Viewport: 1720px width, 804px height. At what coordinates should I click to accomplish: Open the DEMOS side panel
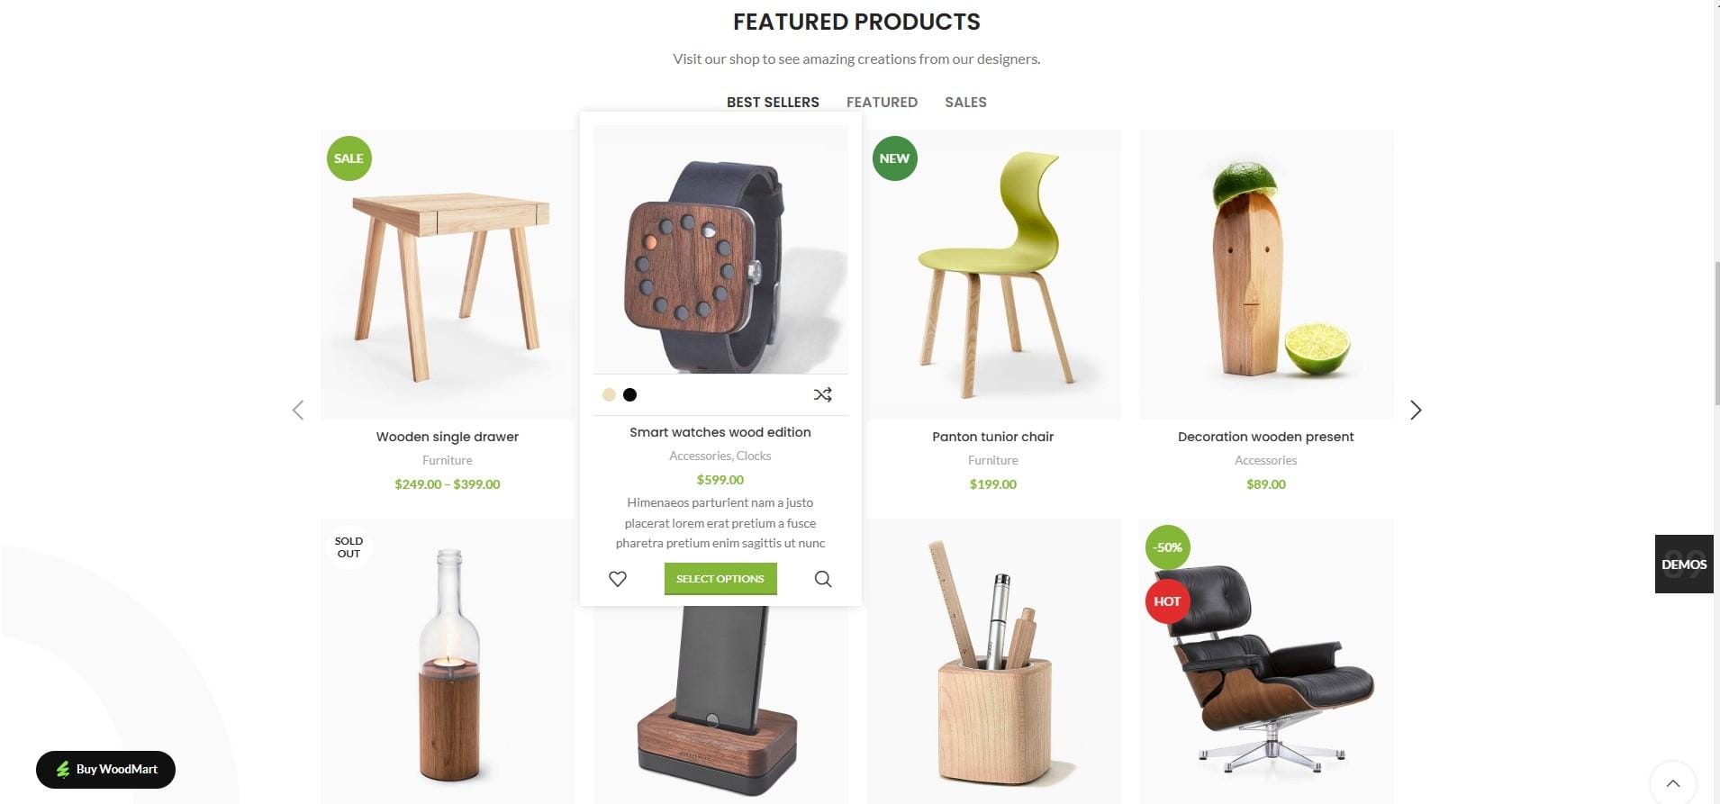coord(1684,565)
